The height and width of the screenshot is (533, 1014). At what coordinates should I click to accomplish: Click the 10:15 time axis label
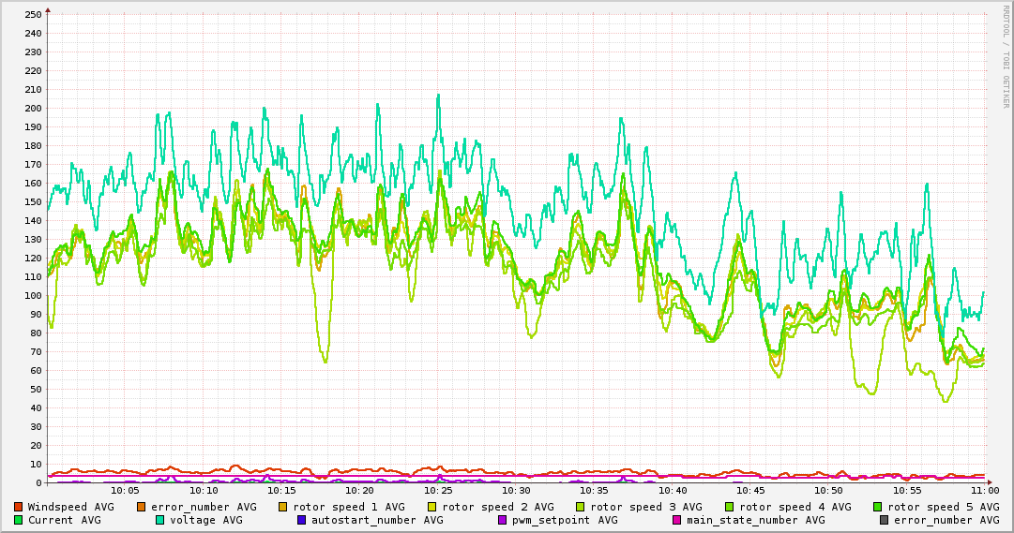coord(281,491)
